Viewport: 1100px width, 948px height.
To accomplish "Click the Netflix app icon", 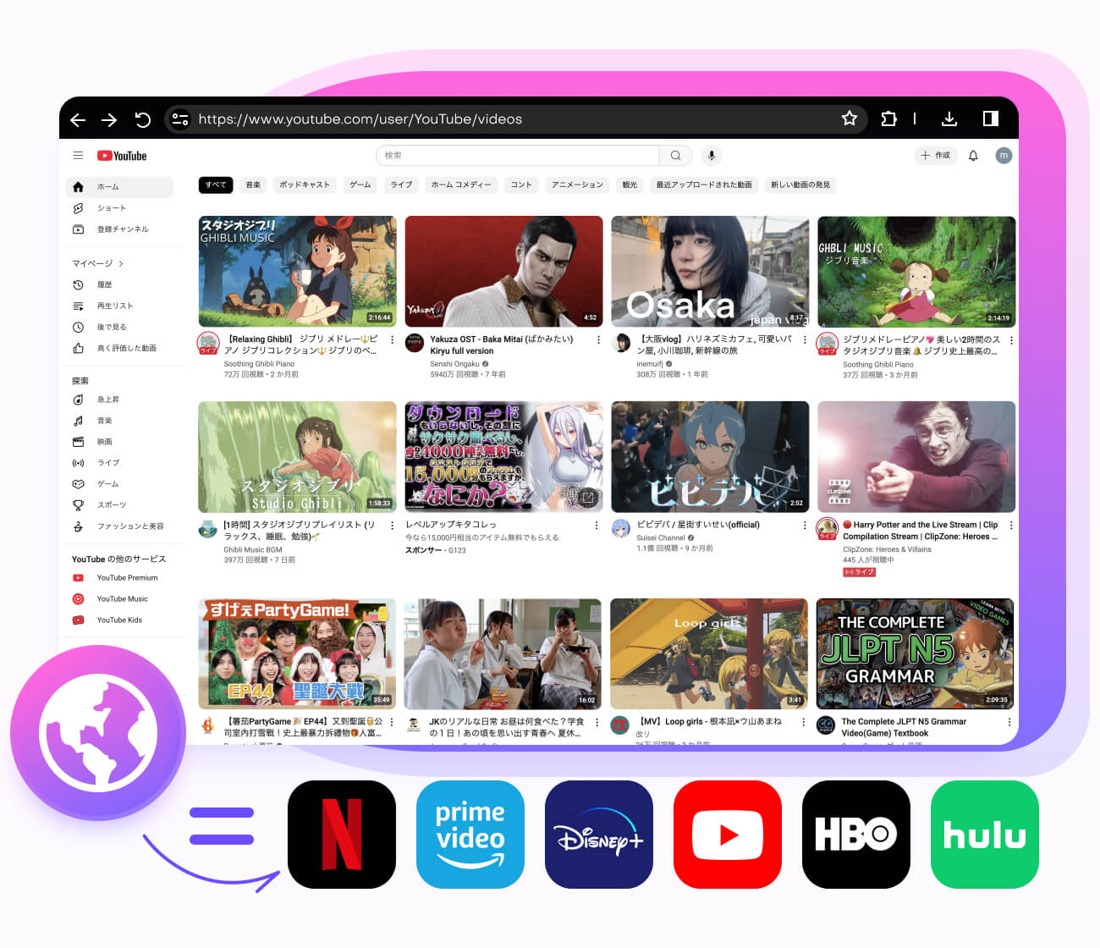I will (x=342, y=835).
